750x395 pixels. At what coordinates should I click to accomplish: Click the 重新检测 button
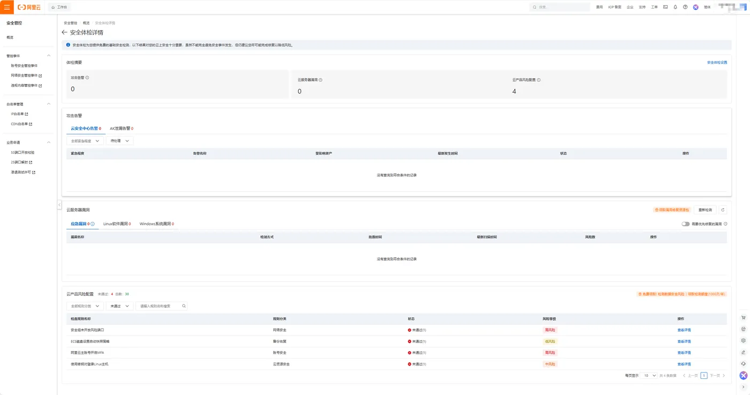pyautogui.click(x=705, y=210)
